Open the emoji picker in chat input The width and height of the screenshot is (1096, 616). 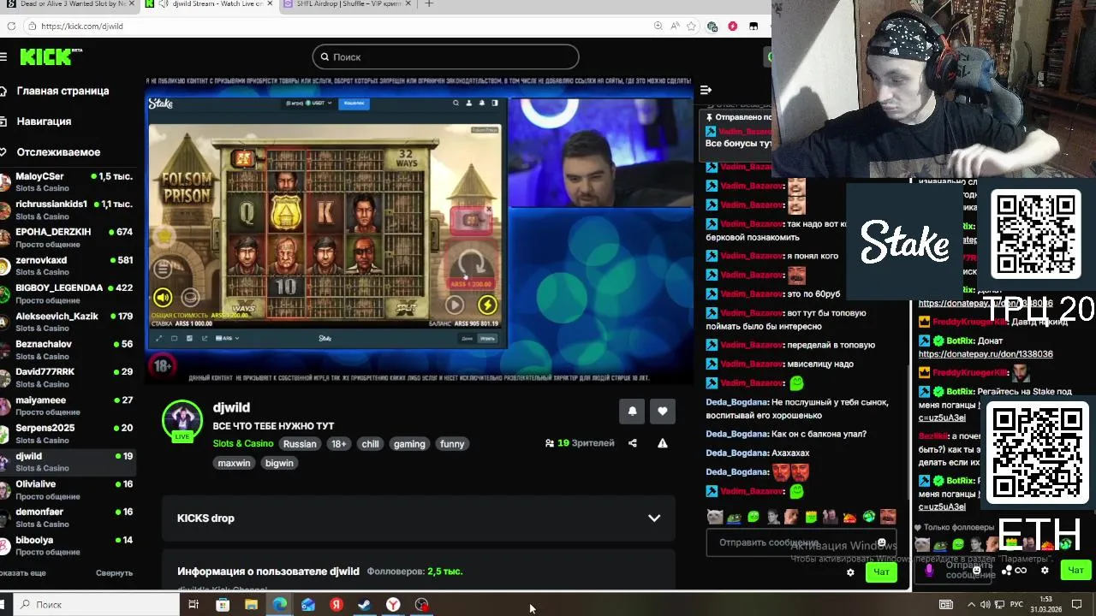[882, 542]
